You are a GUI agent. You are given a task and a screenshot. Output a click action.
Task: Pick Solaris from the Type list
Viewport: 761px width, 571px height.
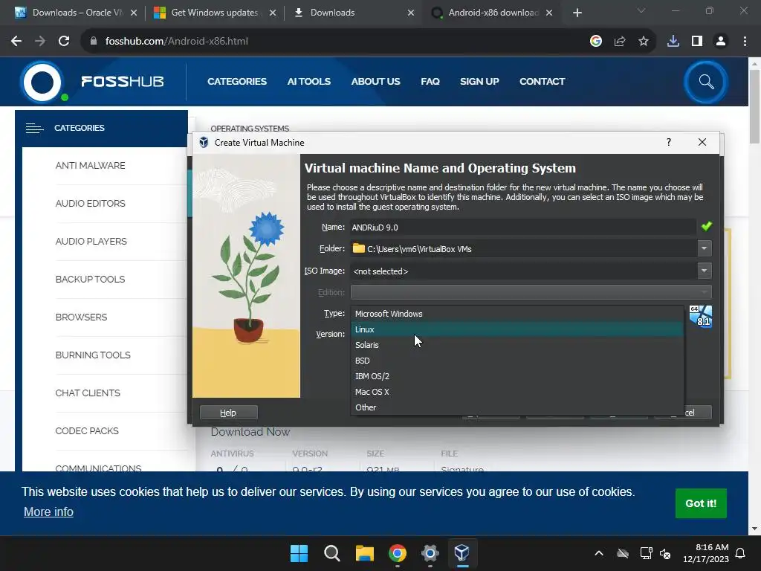click(517, 345)
